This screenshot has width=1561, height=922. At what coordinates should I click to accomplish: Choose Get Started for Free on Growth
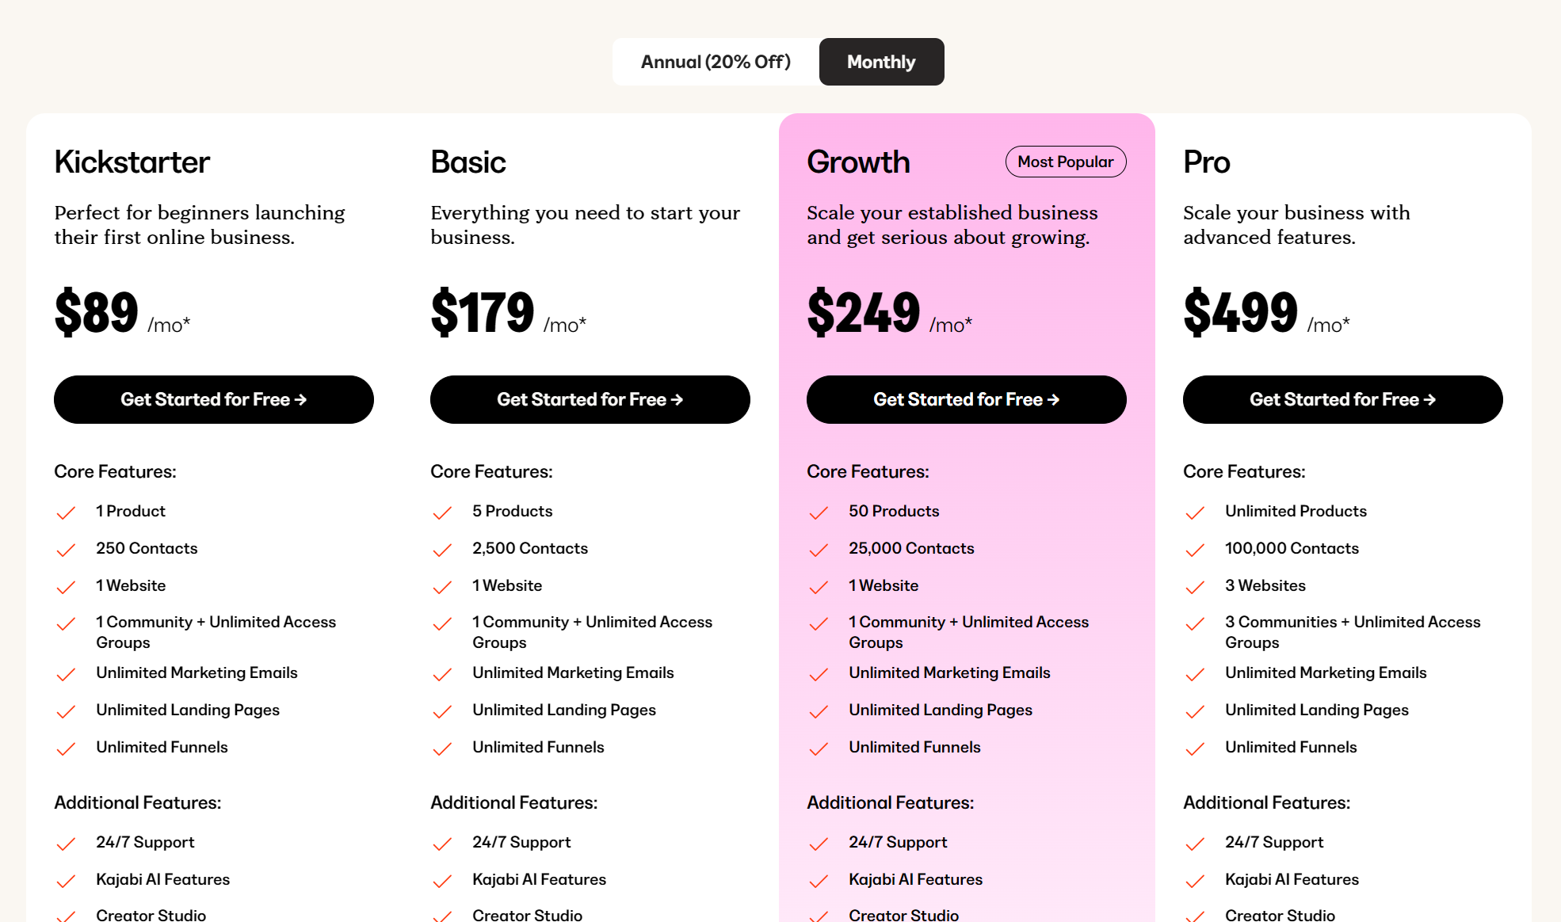pos(967,399)
